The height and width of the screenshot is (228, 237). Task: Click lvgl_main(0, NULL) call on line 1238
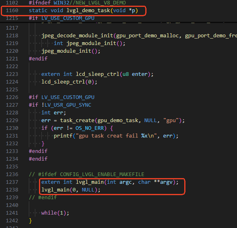[71, 190]
